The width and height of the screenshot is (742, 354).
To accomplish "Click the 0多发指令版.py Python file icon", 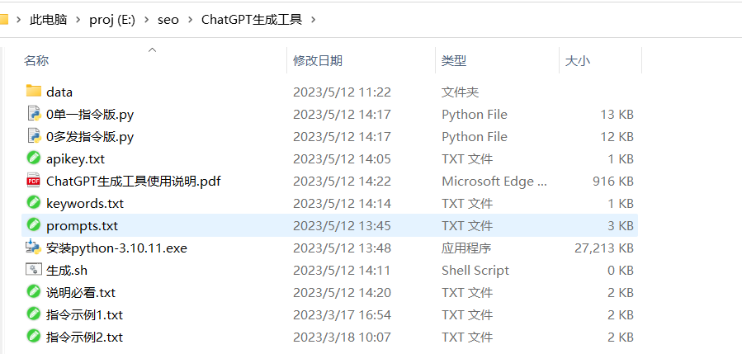I will [33, 136].
